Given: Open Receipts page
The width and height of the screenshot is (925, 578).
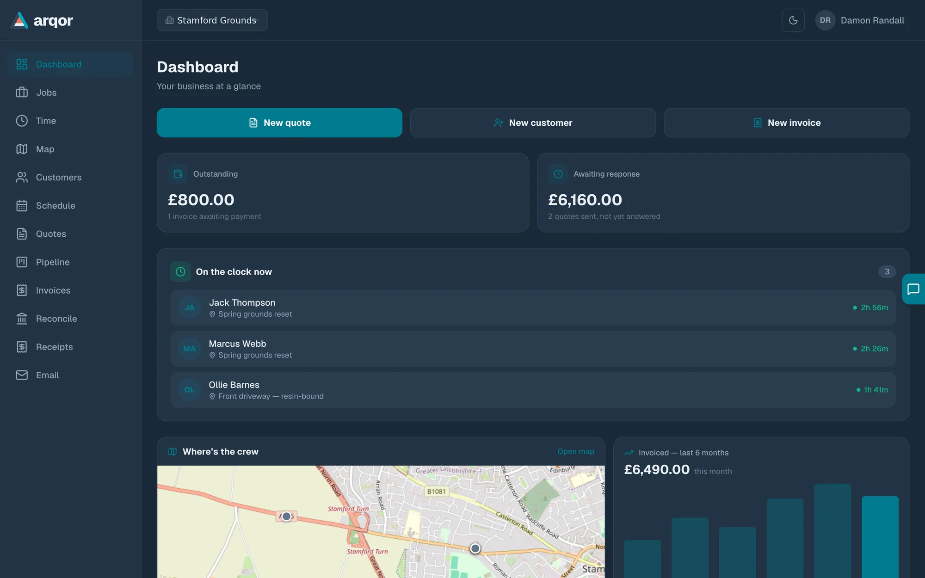Looking at the screenshot, I should 70,347.
